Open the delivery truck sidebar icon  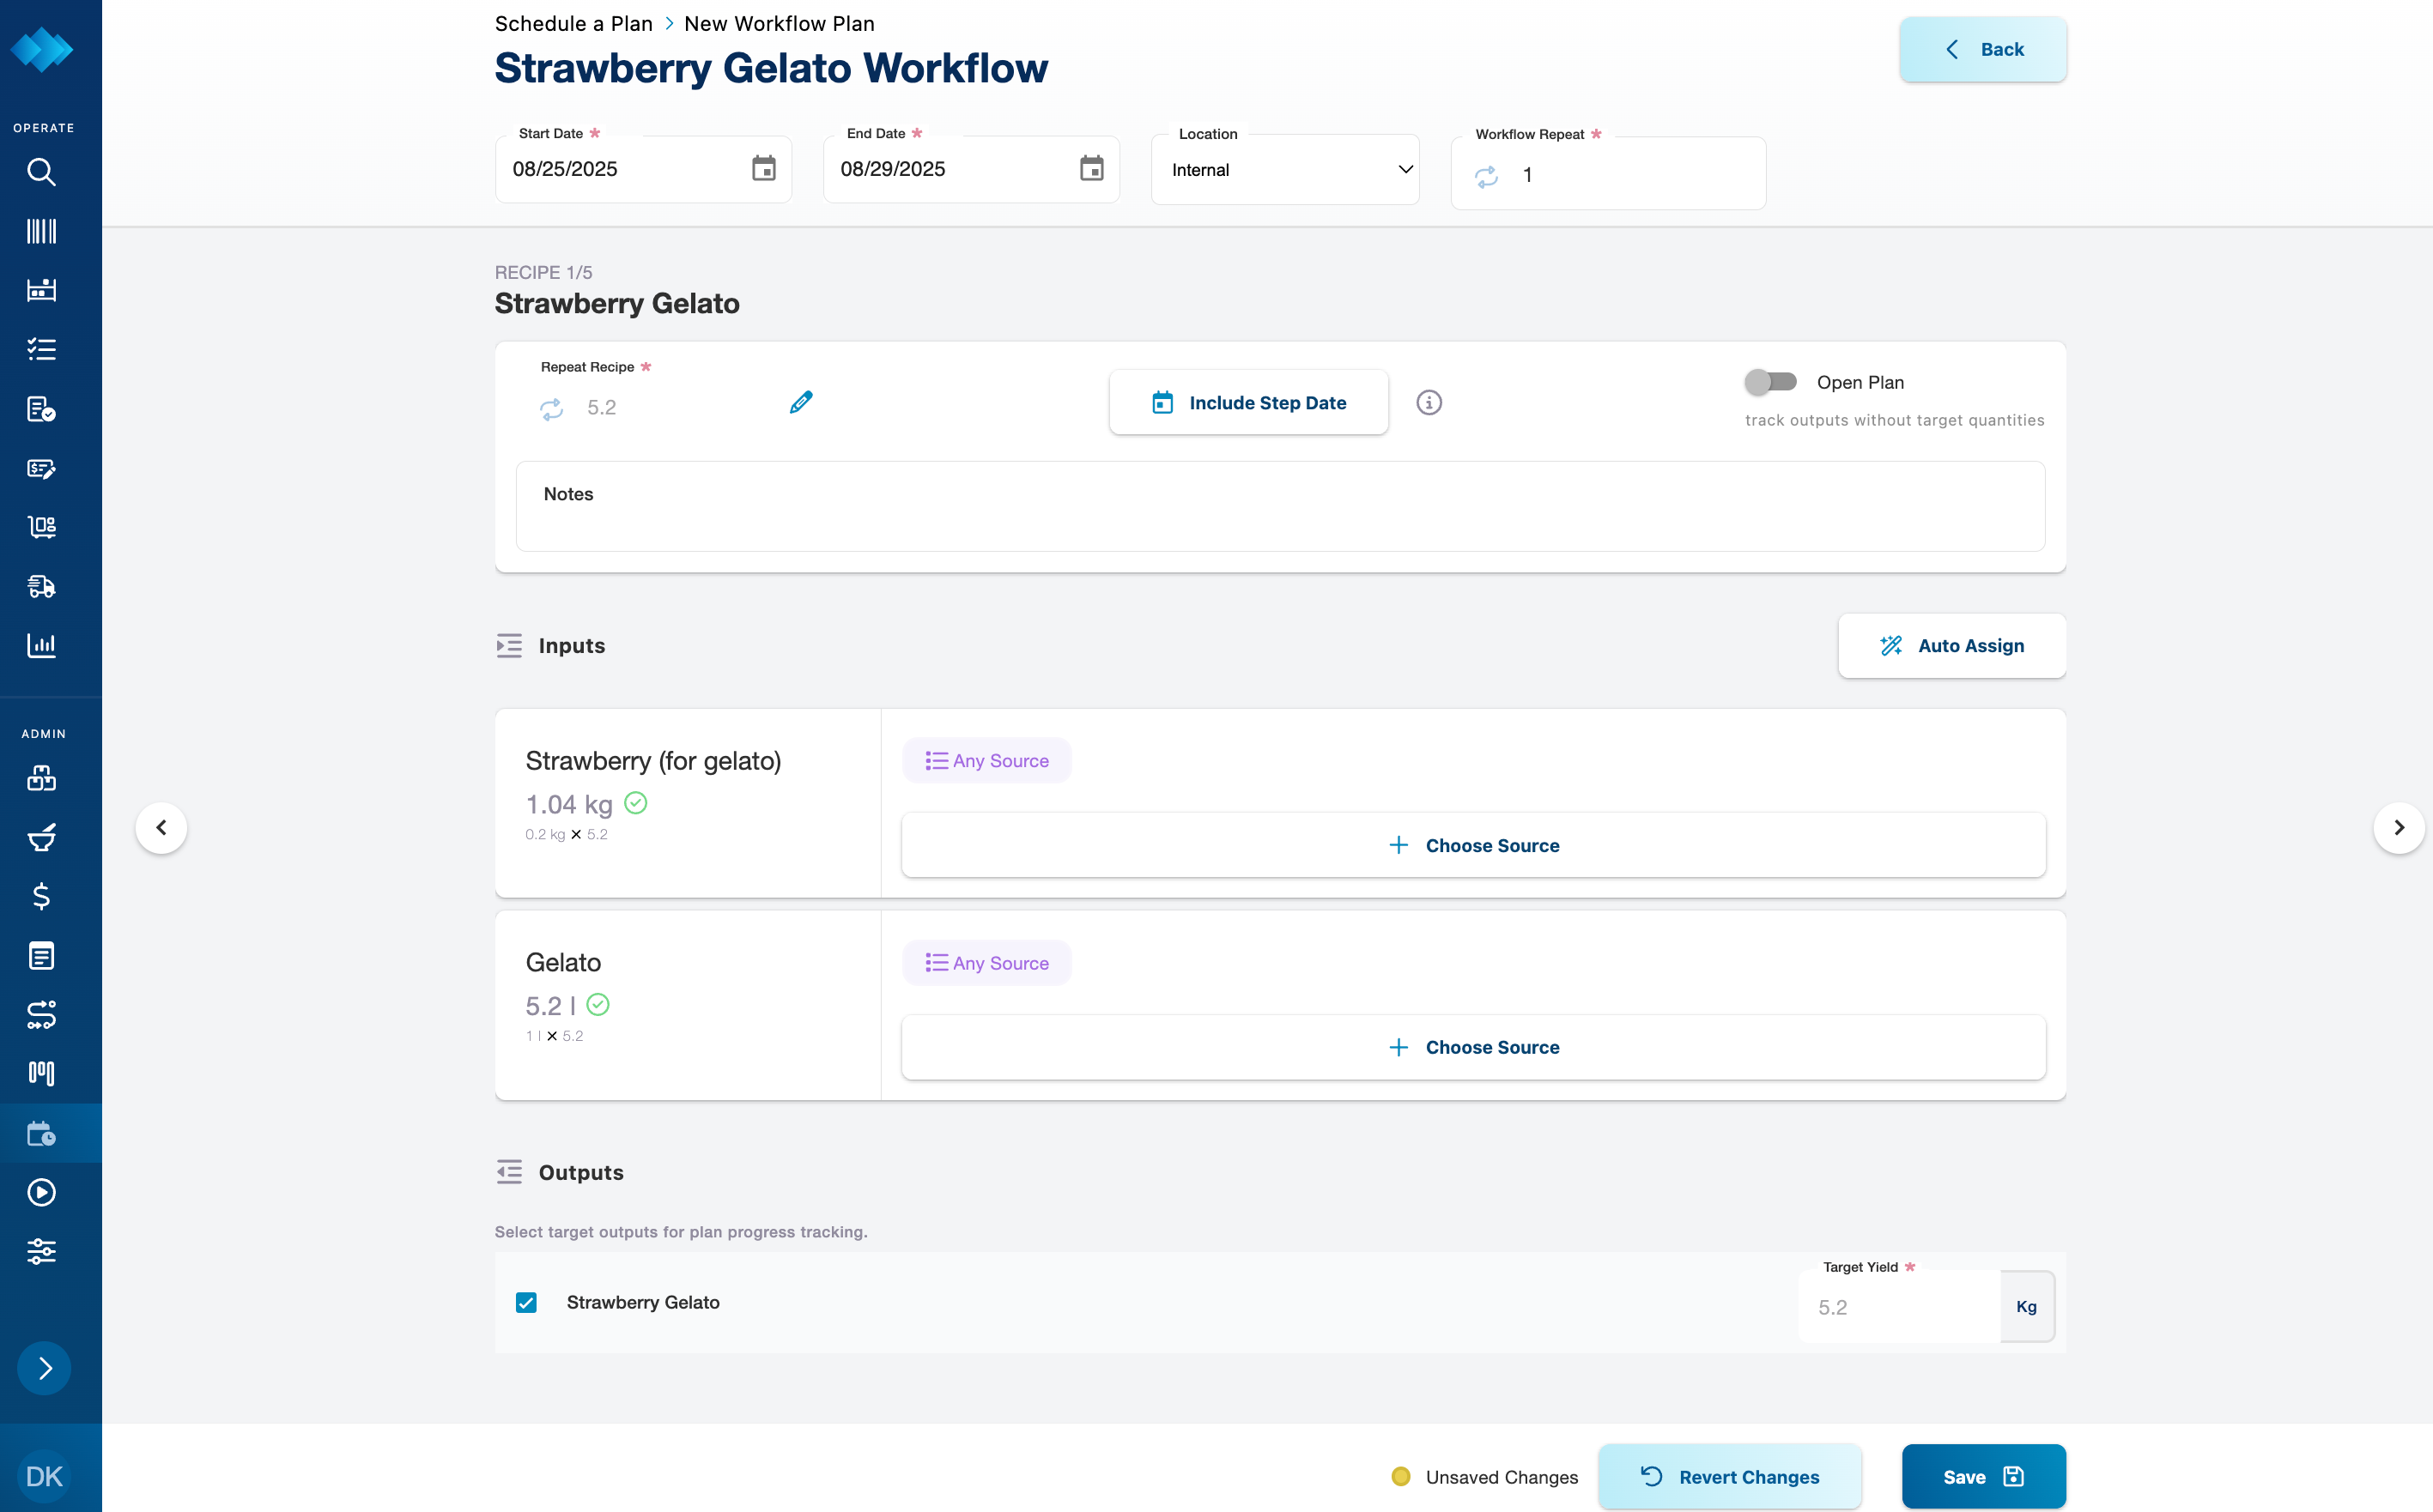pyautogui.click(x=41, y=586)
